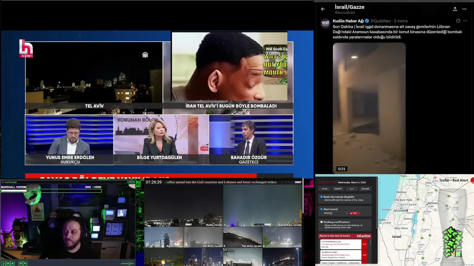
Task: Toggle the Alert sound checkbox
Action: 321,209
